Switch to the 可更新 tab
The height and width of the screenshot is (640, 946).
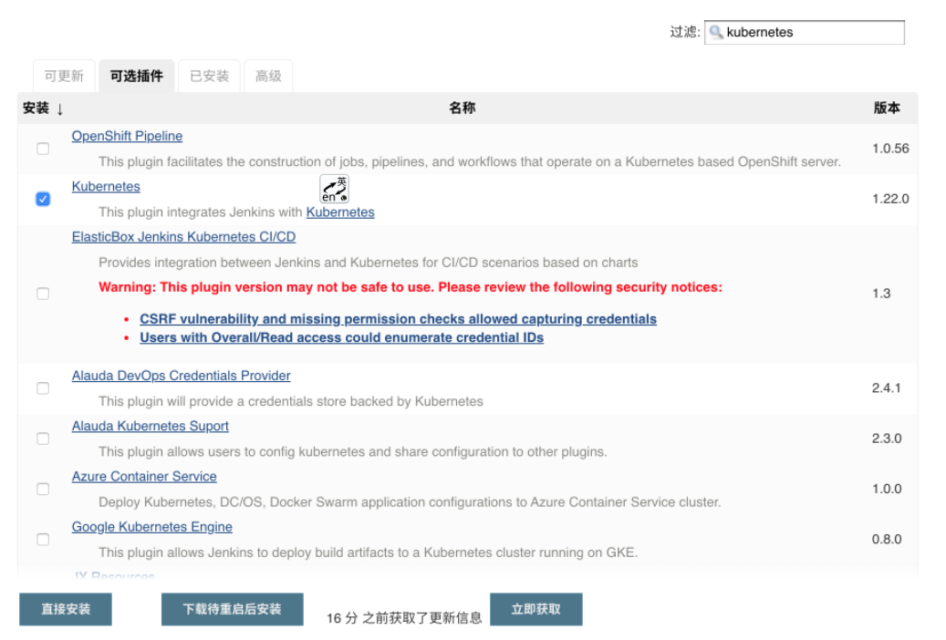click(x=64, y=76)
